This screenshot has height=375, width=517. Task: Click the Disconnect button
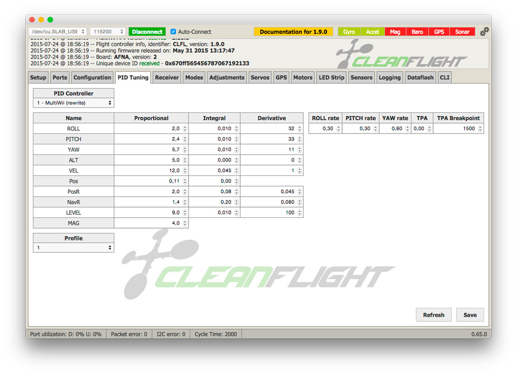[x=147, y=32]
